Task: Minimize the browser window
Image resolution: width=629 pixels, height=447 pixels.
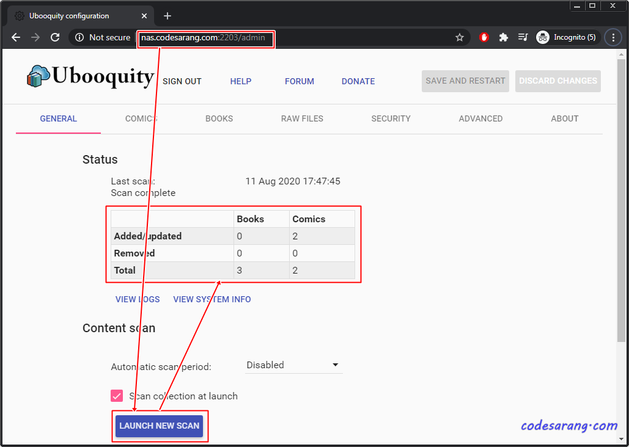Action: pyautogui.click(x=577, y=5)
